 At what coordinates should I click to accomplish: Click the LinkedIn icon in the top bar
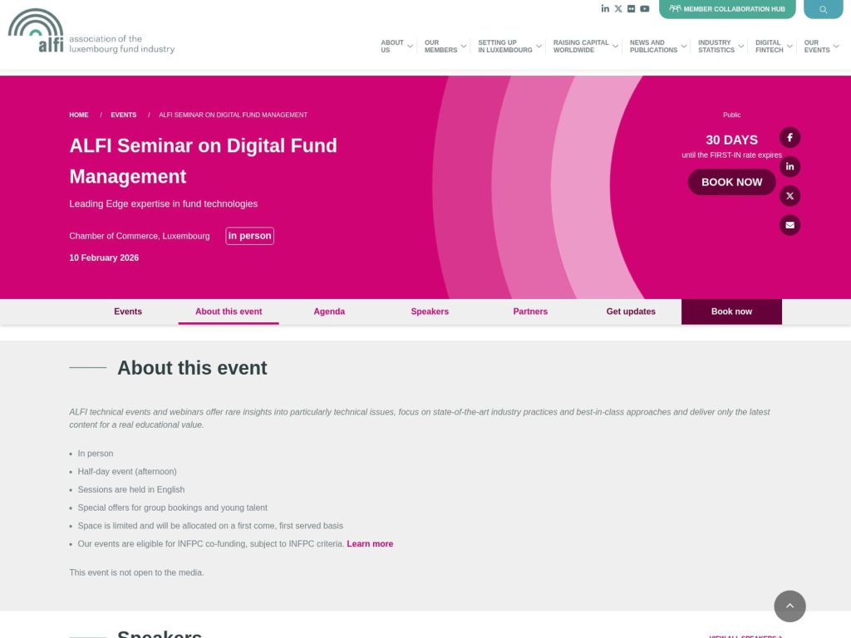605,8
